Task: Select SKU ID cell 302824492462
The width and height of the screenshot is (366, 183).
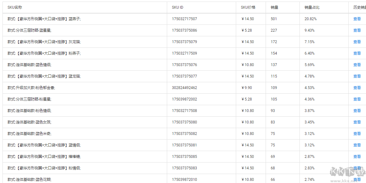Action: 184,88
